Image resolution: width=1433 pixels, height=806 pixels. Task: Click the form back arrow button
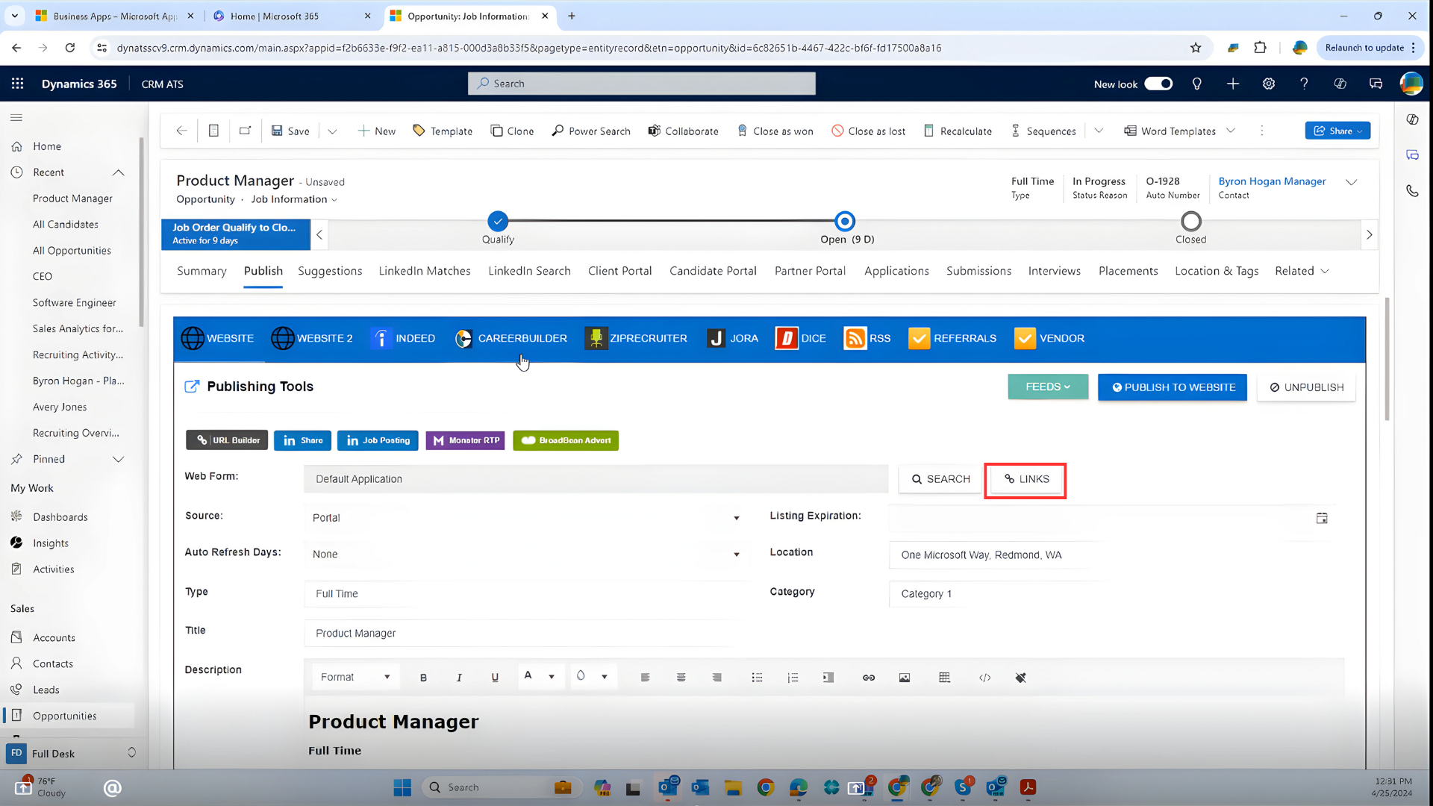[x=181, y=131]
